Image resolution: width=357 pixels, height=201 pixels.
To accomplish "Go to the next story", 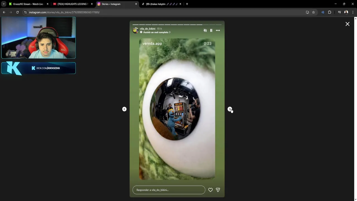I will 230,109.
